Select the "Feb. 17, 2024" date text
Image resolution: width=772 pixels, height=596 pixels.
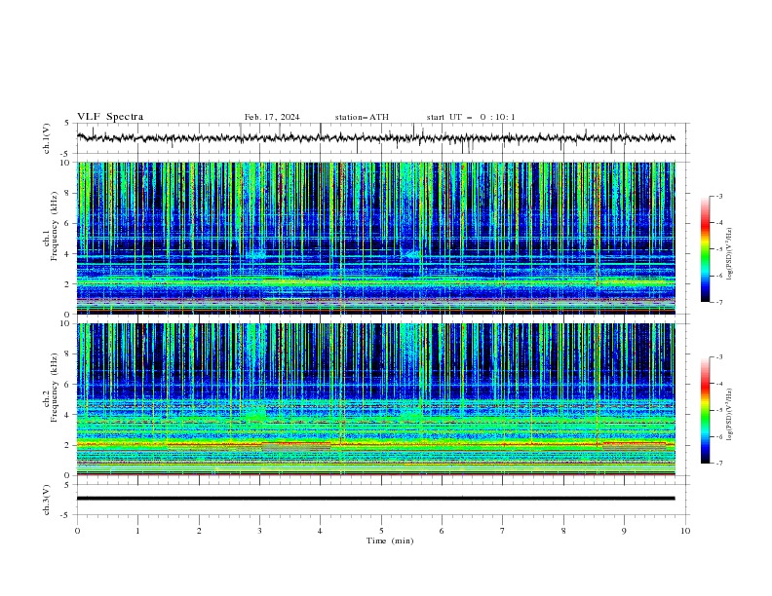point(272,117)
